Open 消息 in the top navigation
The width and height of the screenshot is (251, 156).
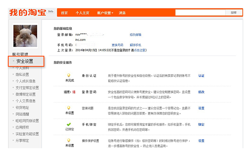[122, 13]
